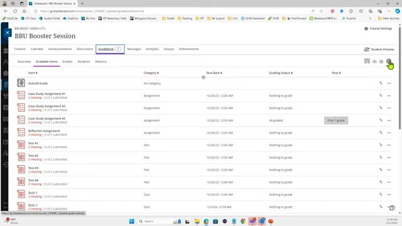402x226 pixels.
Task: Switch to Students view
Action: click(x=84, y=62)
